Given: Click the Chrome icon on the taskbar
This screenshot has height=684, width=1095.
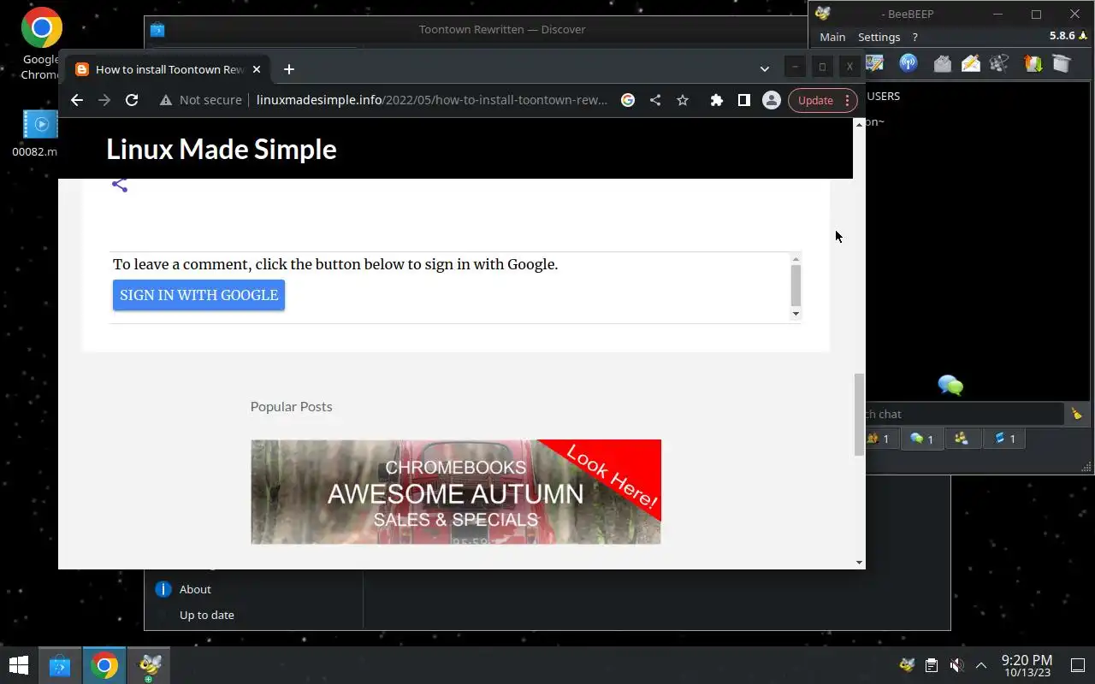Looking at the screenshot, I should pos(104,665).
